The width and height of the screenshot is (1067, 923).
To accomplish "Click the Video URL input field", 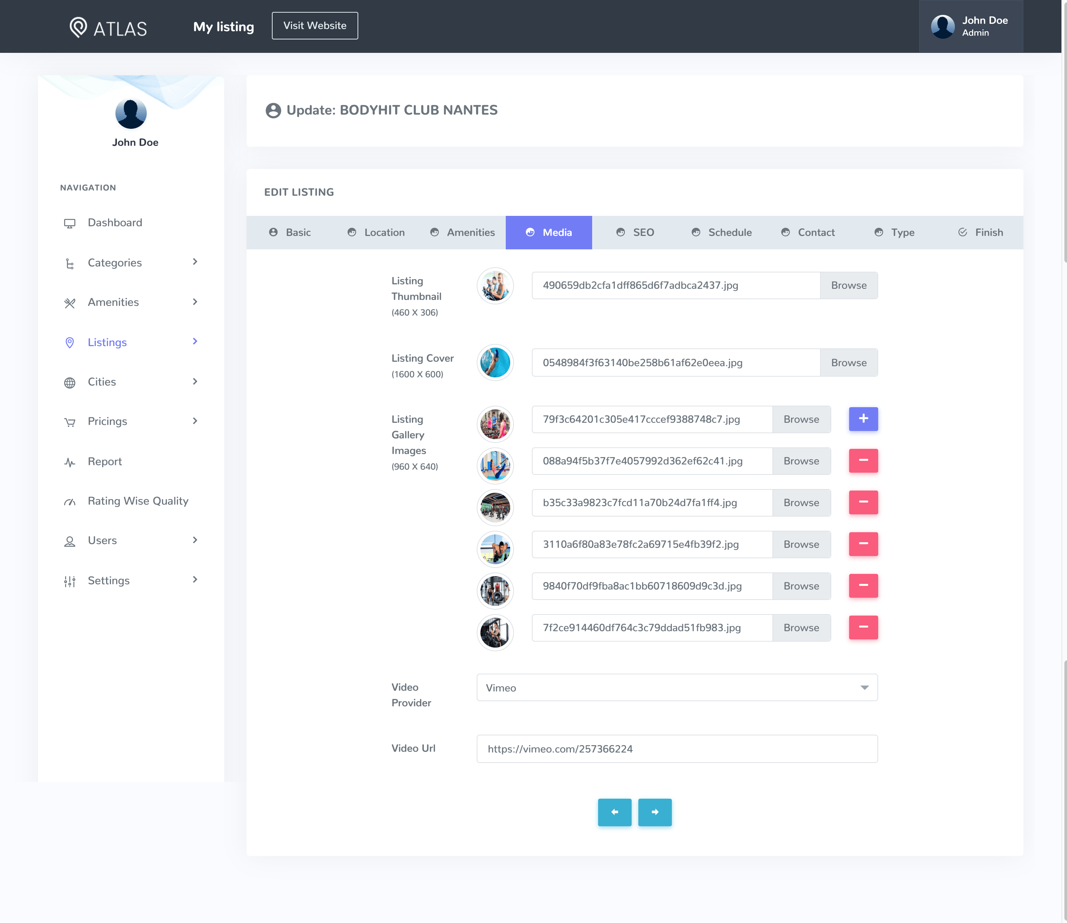I will coord(677,748).
